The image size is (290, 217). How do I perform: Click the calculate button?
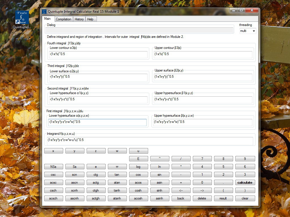pyautogui.click(x=245, y=183)
